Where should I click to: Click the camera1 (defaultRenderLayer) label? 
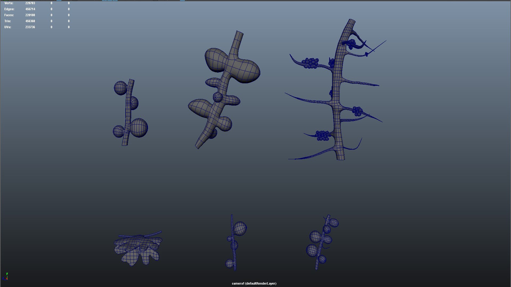(254, 284)
